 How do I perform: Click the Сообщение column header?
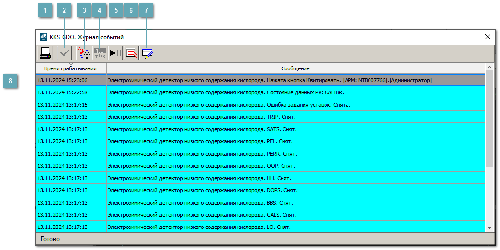pos(295,68)
